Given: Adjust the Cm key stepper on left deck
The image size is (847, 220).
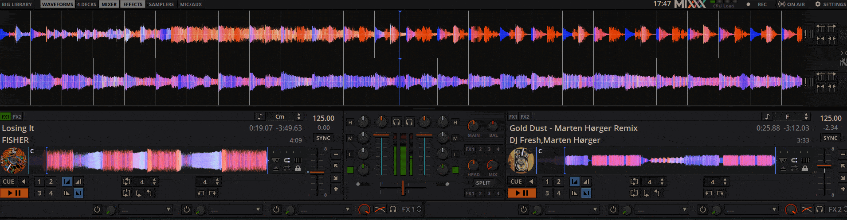Looking at the screenshot, I should 299,116.
